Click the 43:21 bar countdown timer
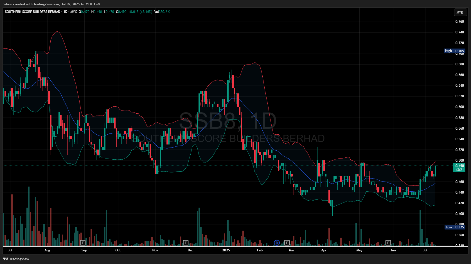Viewport: 471px width, 264px height. pos(460,170)
